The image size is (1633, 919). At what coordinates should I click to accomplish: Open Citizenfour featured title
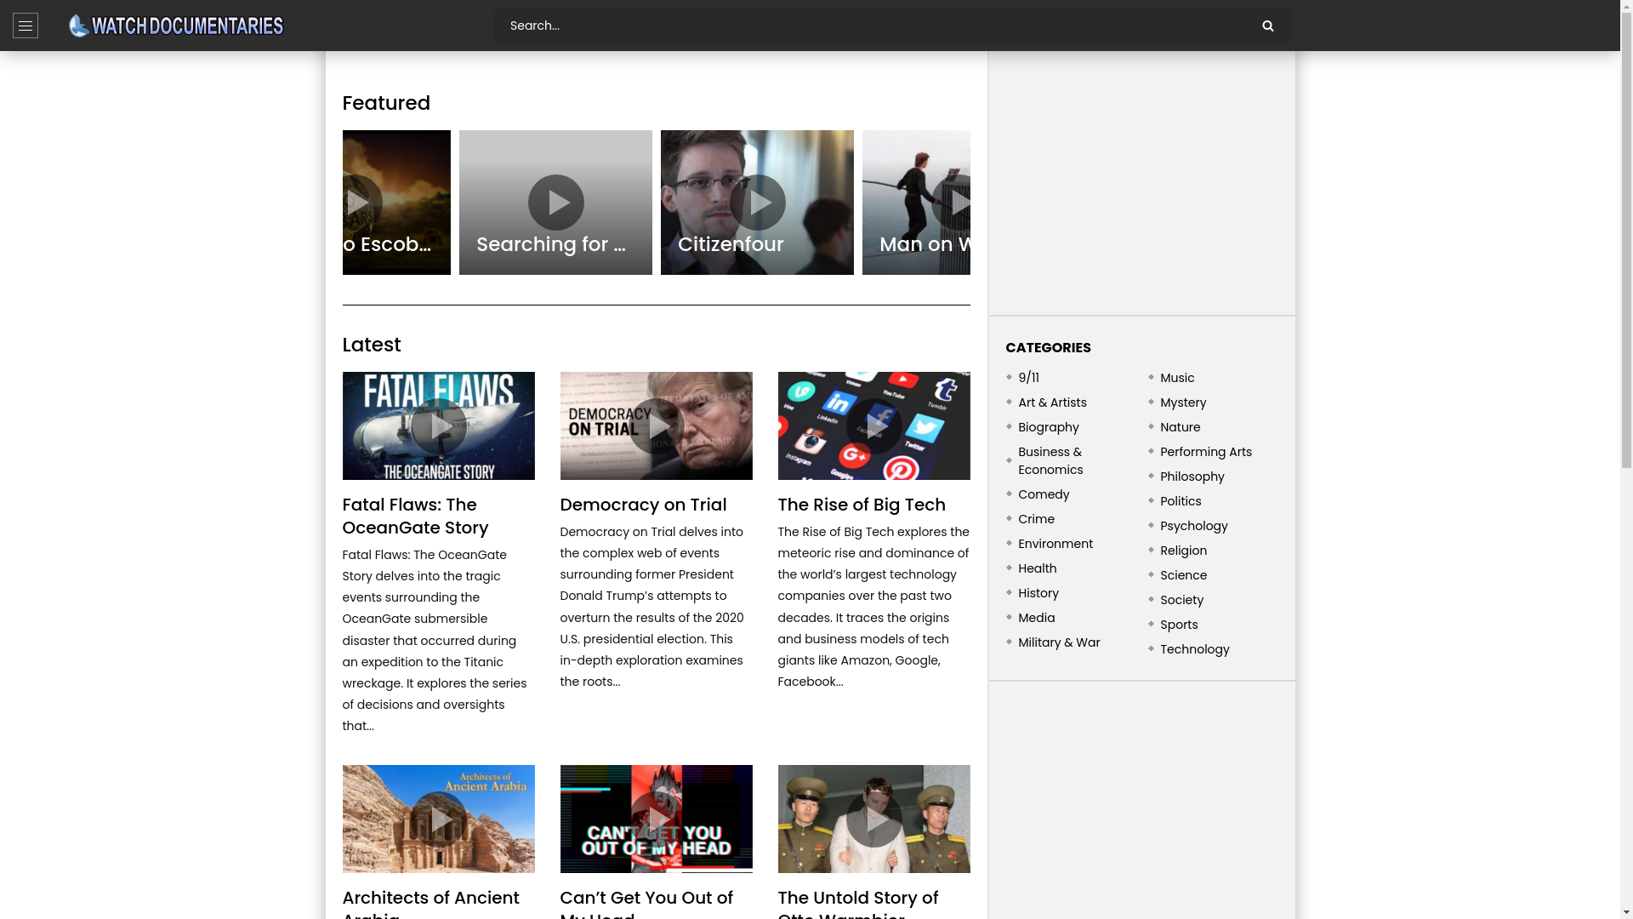pos(731,244)
